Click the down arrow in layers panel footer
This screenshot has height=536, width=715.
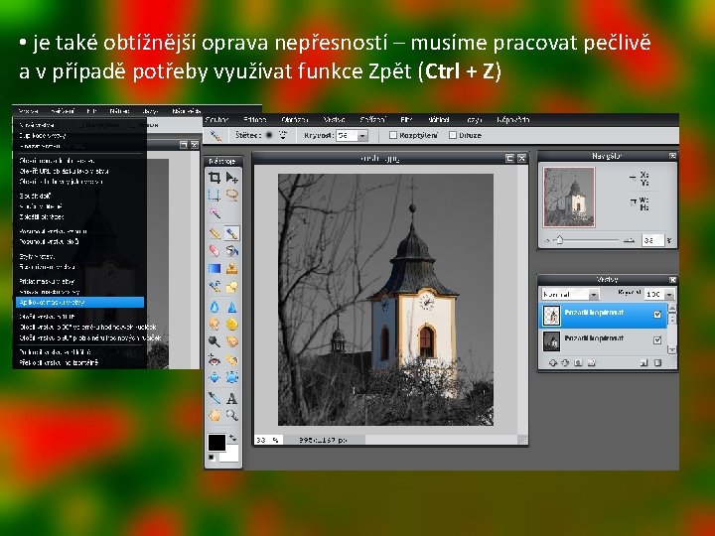click(x=565, y=363)
